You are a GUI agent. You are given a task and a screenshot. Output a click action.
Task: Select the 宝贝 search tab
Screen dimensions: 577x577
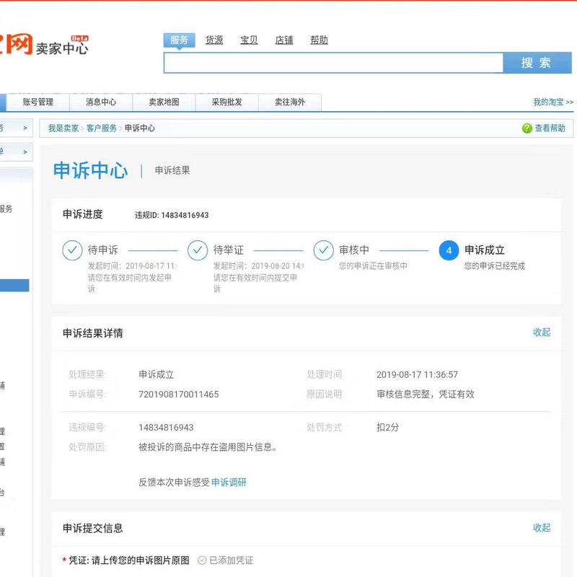tap(249, 40)
